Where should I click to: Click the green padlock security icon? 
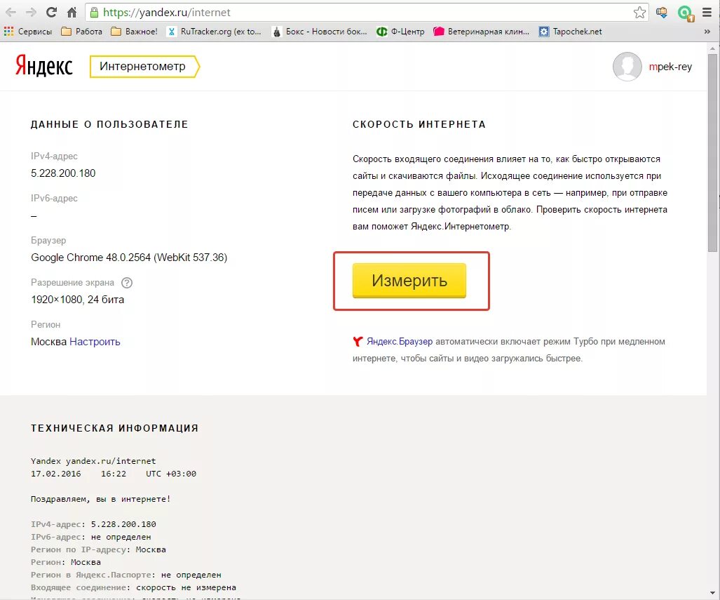(x=94, y=13)
